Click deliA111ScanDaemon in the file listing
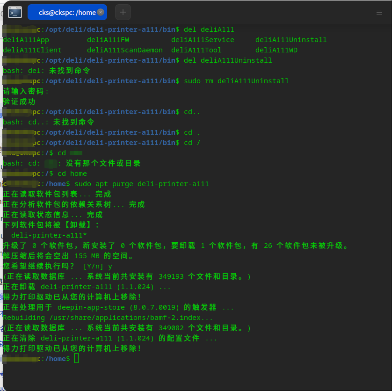This screenshot has height=391, width=392. (125, 50)
